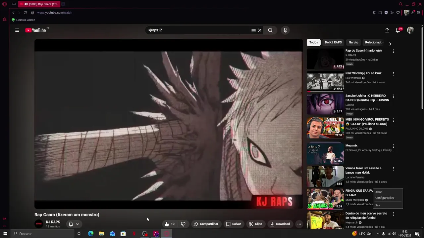Take a snapshot with Opera capture tool
The height and width of the screenshot is (238, 424).
[380, 13]
